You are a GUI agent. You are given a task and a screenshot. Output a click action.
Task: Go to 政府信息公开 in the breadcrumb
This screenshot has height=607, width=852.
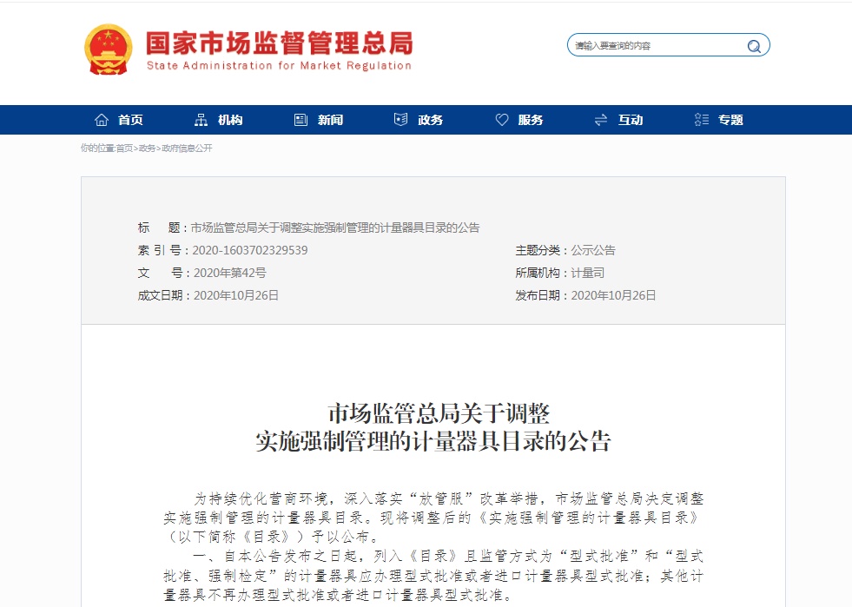pos(187,148)
